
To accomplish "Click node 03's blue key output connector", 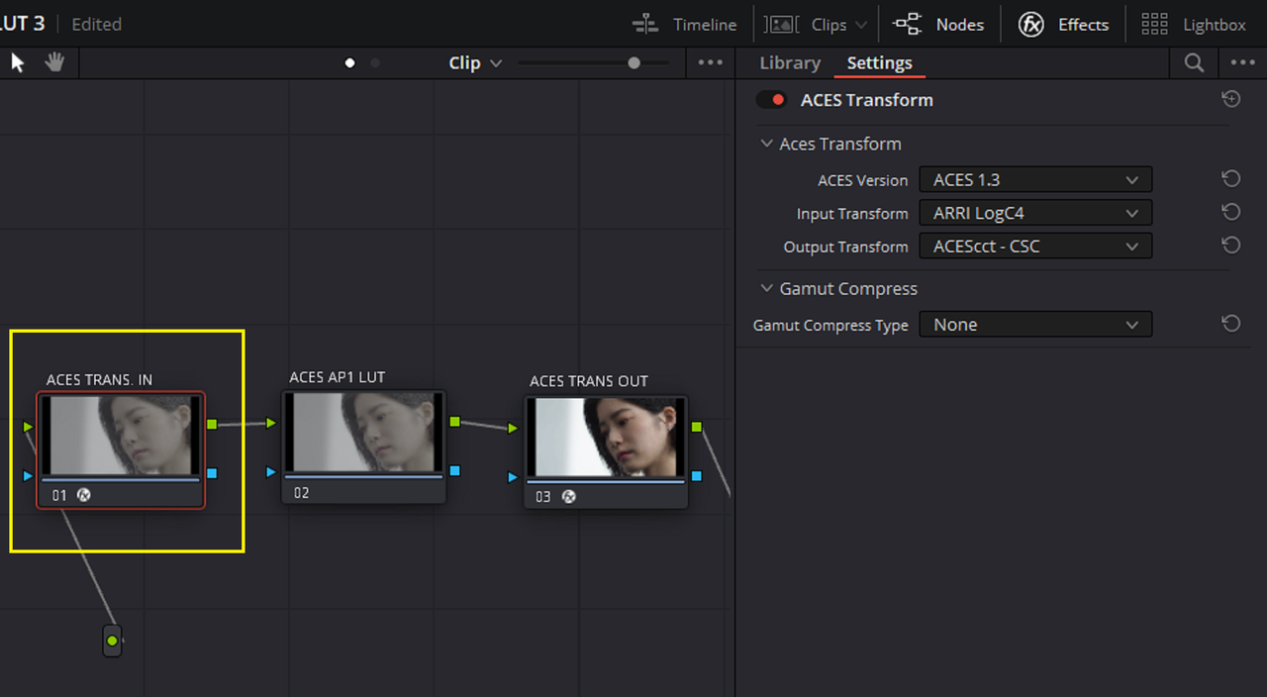I will pyautogui.click(x=697, y=475).
